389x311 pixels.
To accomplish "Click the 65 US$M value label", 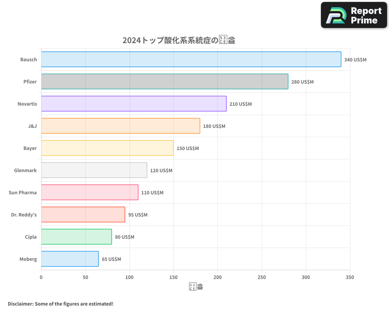I will (x=111, y=259).
